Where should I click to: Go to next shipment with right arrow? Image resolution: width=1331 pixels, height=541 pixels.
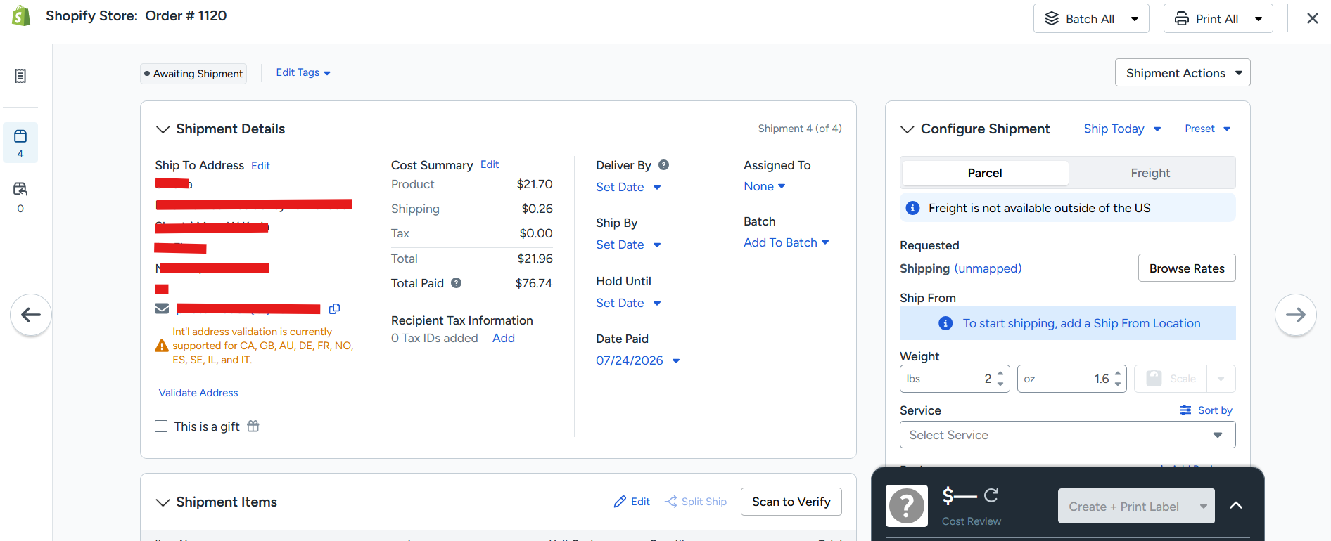[1295, 315]
